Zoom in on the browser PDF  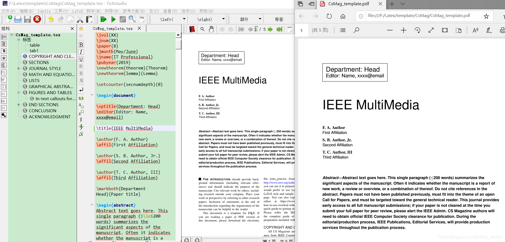404,30
